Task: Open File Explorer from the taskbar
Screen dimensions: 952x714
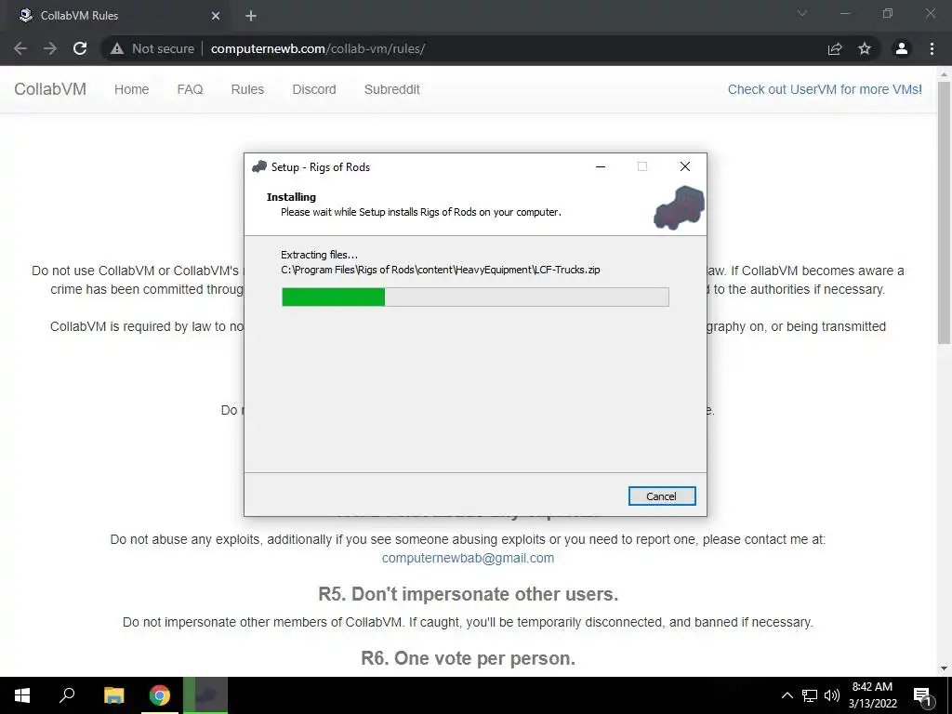Action: [x=114, y=695]
